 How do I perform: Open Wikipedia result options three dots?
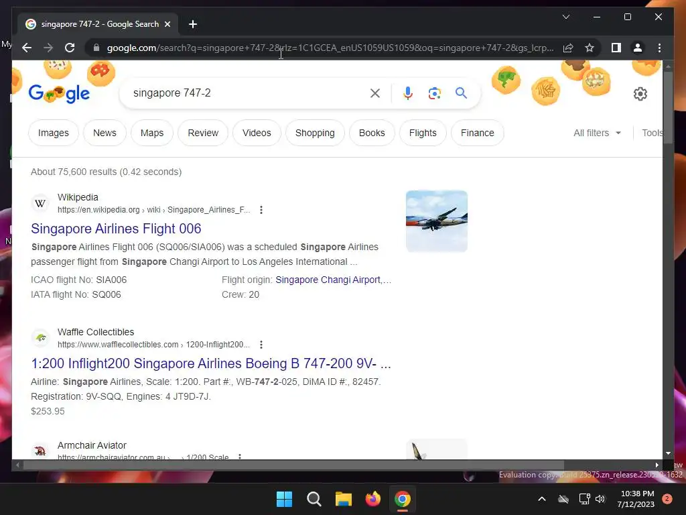click(x=261, y=210)
